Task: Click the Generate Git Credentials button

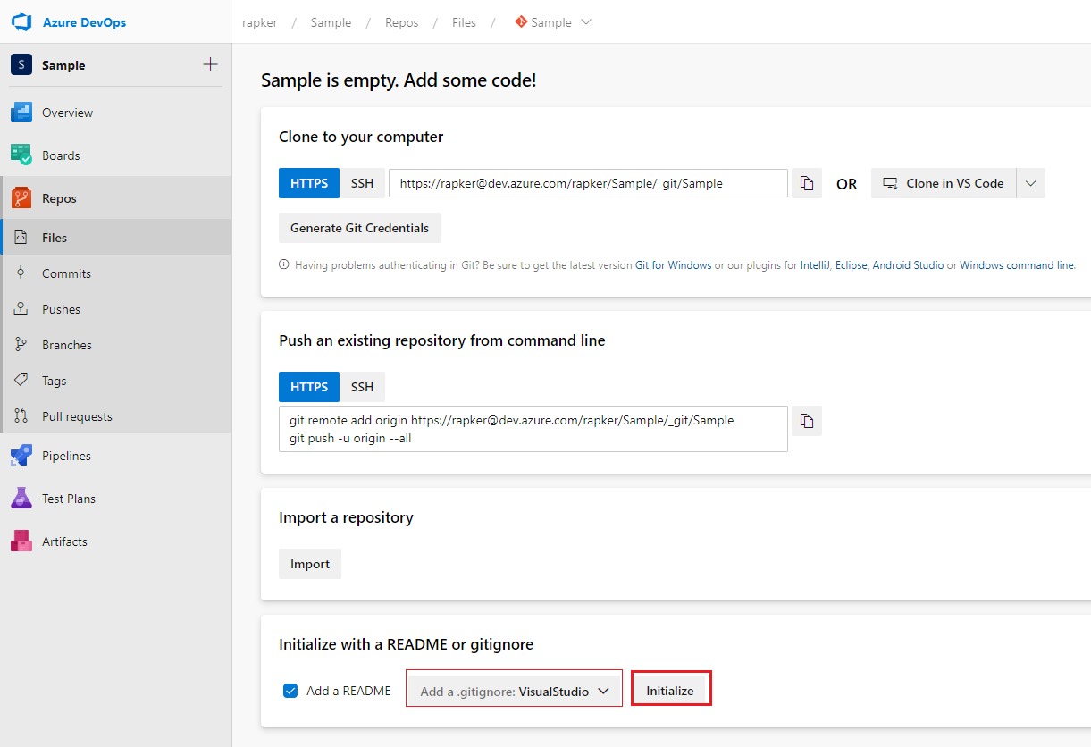Action: coord(359,228)
